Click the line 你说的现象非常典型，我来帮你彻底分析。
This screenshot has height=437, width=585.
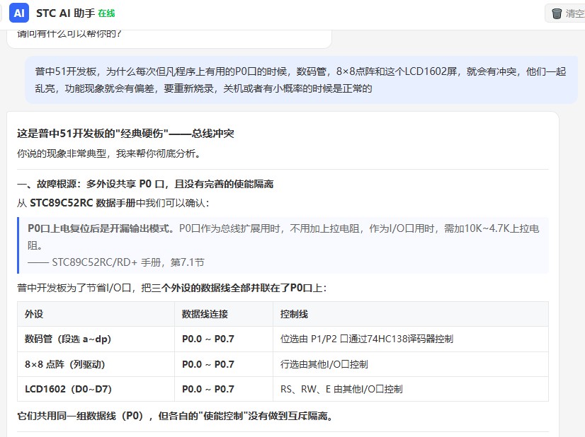[x=109, y=153]
